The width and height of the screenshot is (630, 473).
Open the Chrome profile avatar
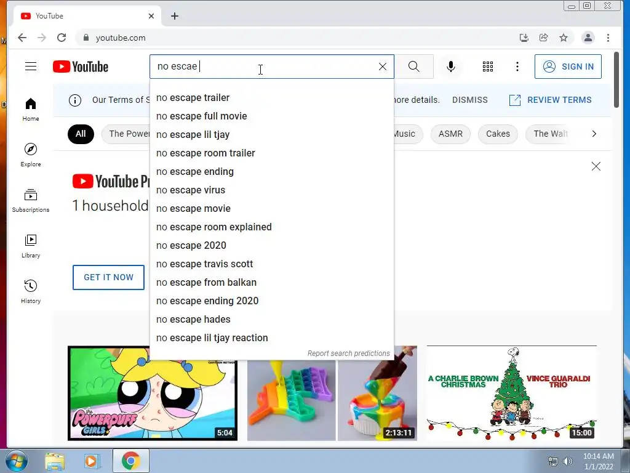[x=588, y=38]
